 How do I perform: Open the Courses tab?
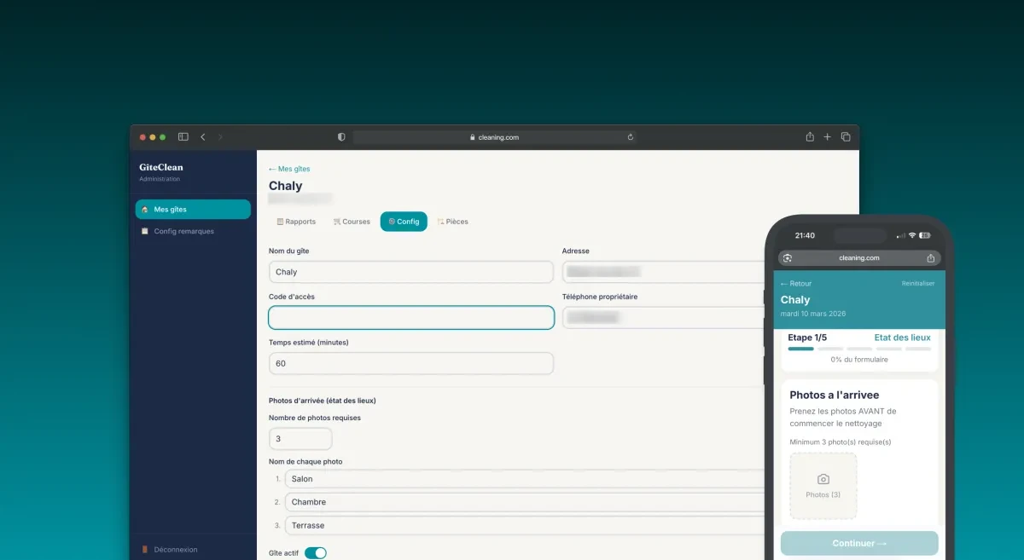[x=352, y=221]
